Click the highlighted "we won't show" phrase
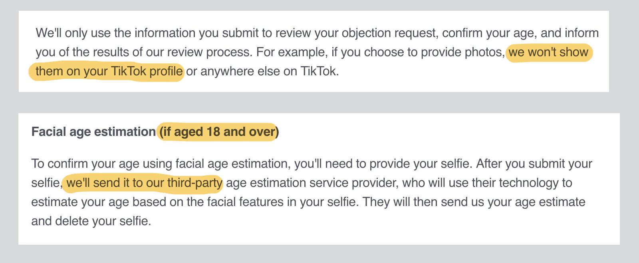This screenshot has height=263, width=639. click(x=548, y=52)
